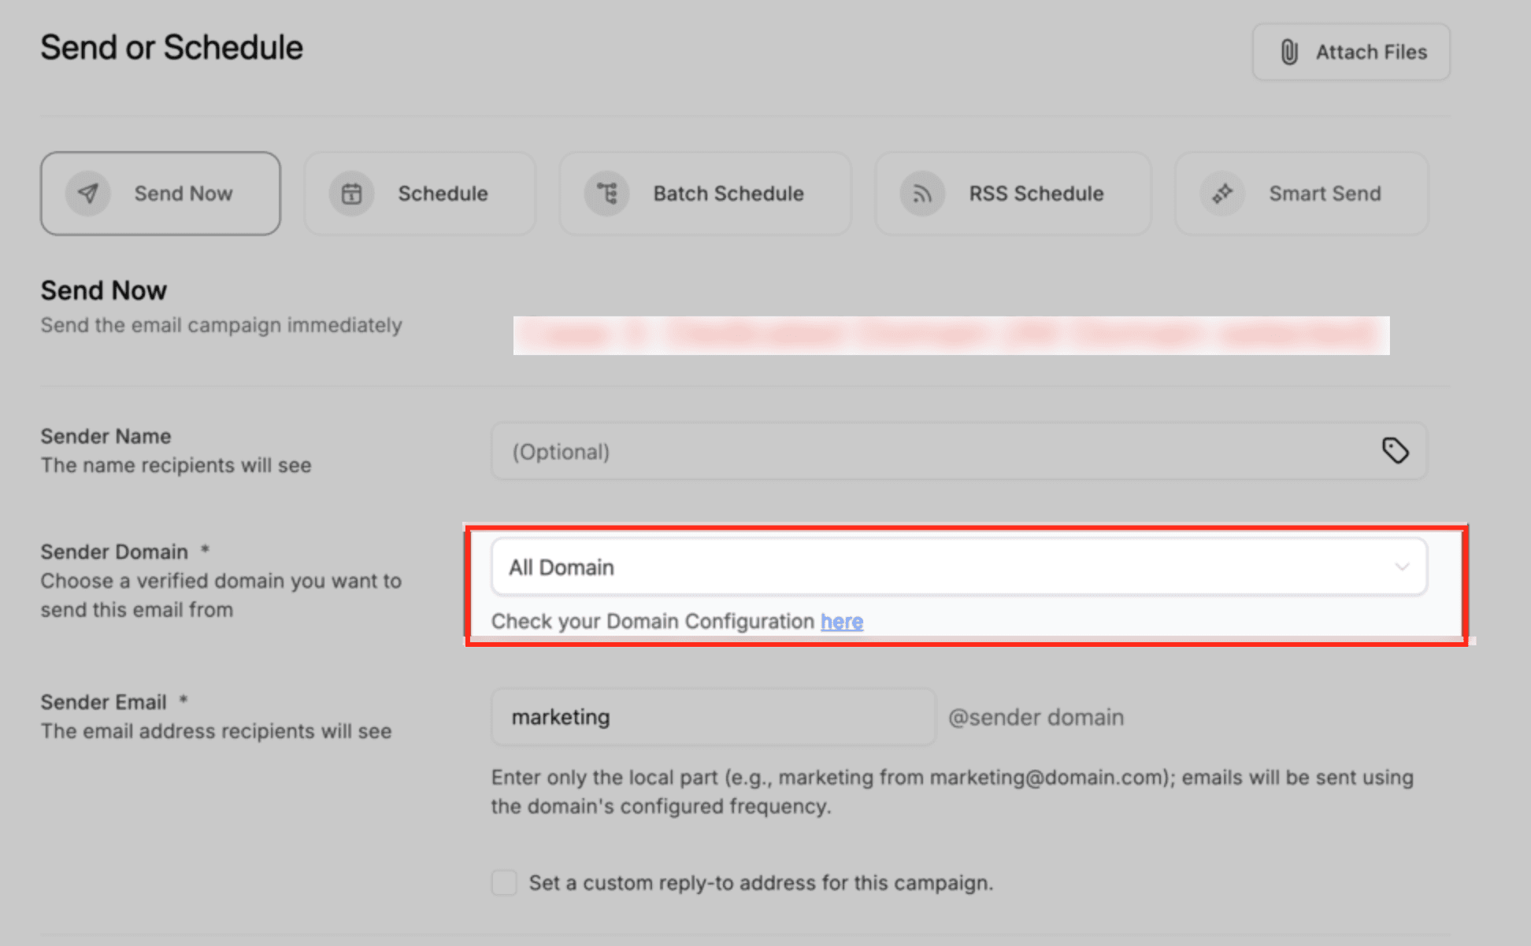Image resolution: width=1531 pixels, height=946 pixels.
Task: Open the All Domain dropdown
Action: pyautogui.click(x=945, y=567)
